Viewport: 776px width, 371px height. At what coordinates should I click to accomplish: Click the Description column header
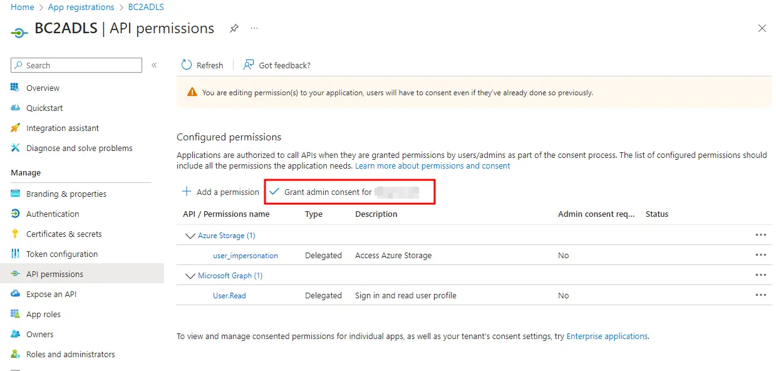click(x=376, y=214)
